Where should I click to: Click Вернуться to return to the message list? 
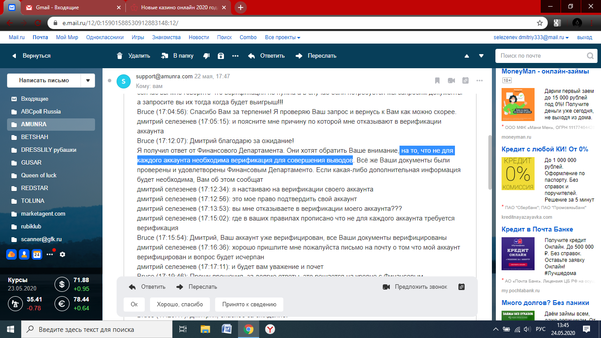31,56
